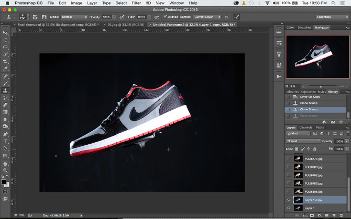Click the foreground color swatch
This screenshot has height=219, width=351.
4,182
